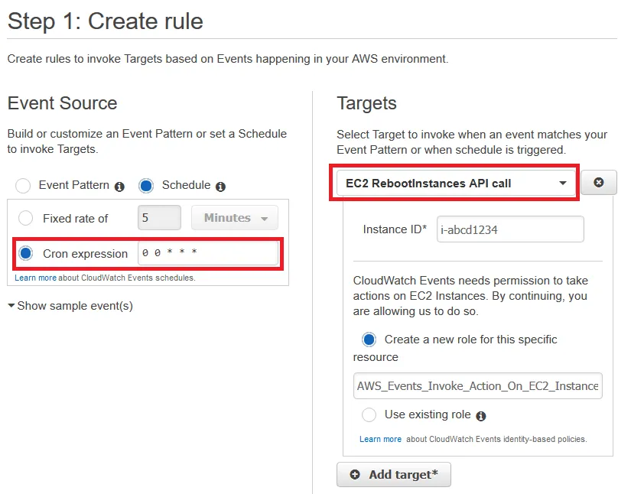Open the EC2 RebootInstances API call dropdown

454,183
